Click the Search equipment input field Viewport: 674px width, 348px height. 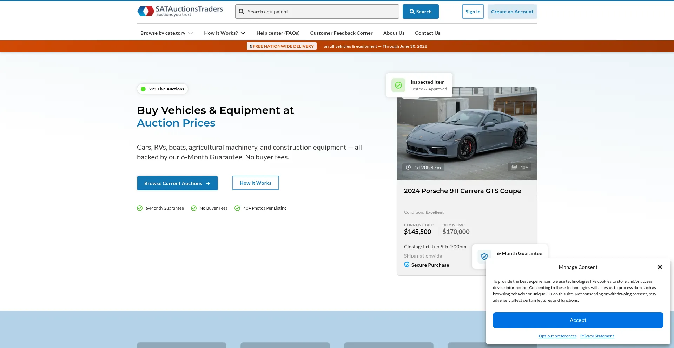point(317,12)
